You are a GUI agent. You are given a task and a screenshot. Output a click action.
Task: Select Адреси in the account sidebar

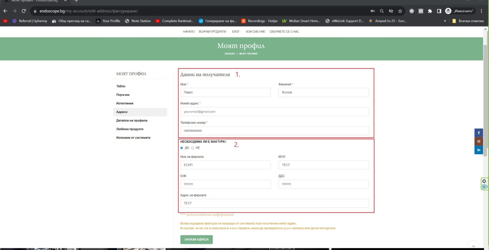[140, 112]
